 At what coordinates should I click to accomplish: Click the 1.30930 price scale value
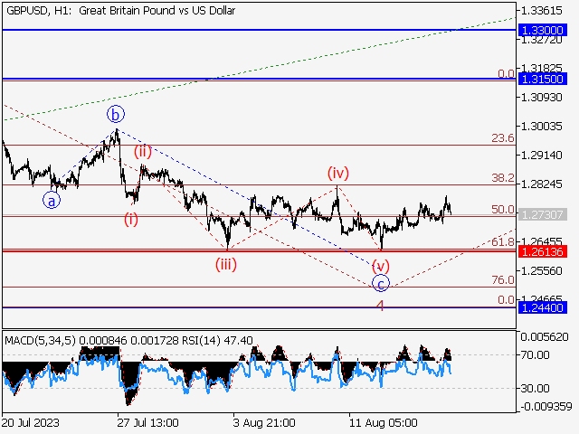click(541, 98)
